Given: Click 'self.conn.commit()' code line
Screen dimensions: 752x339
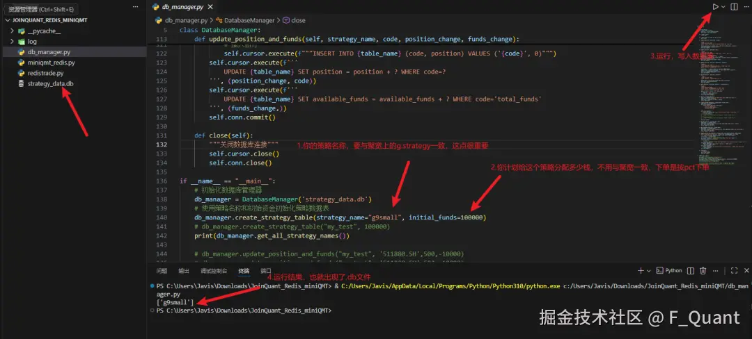Looking at the screenshot, I should [242, 117].
